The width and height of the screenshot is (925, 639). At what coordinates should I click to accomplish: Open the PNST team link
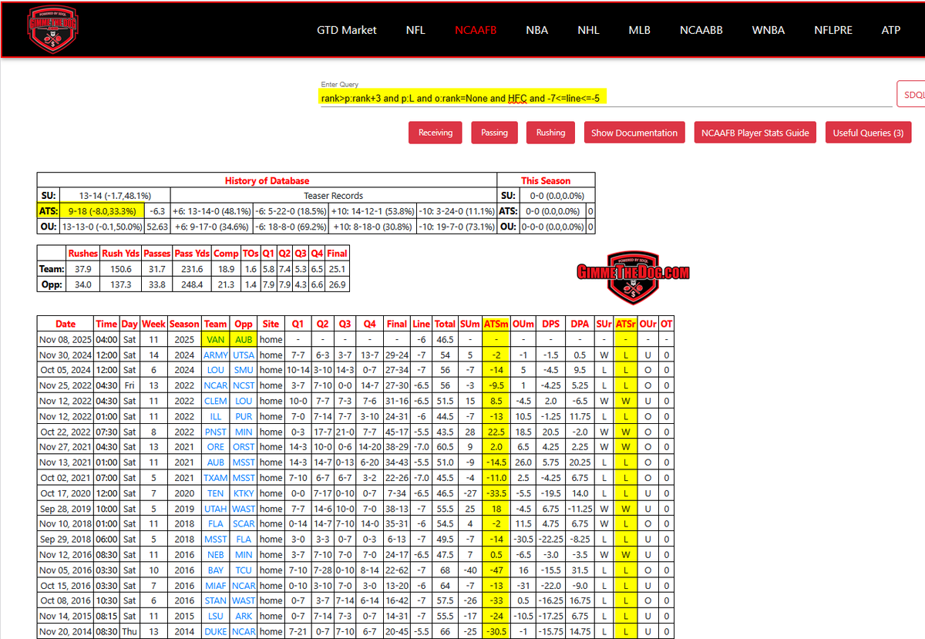pyautogui.click(x=216, y=432)
